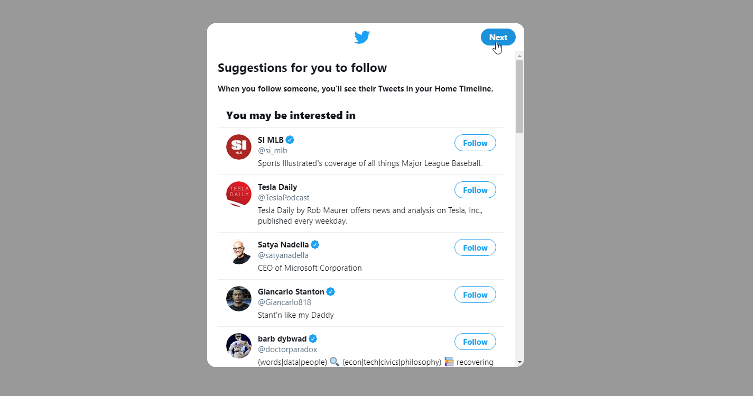Open Giancarlo Stanton's profile picture
Viewport: 753px width, 396px height.
(239, 299)
